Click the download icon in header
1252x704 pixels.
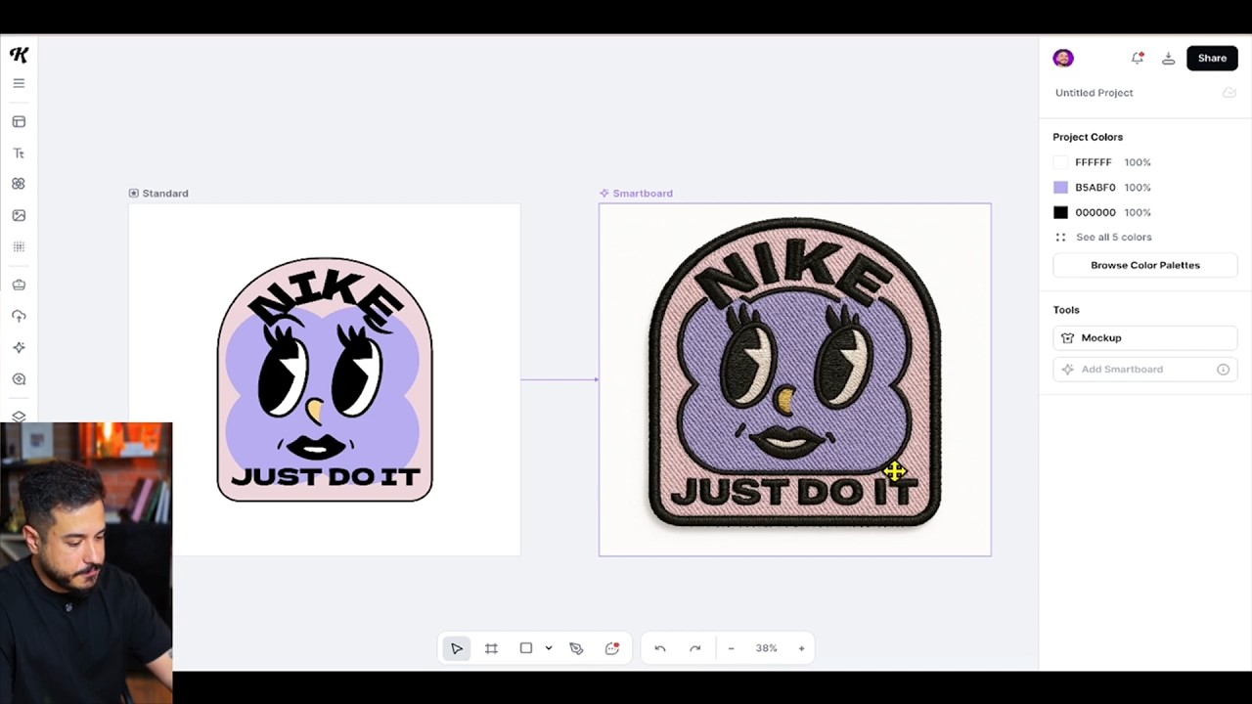1168,59
